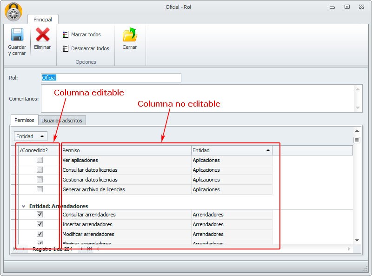This screenshot has height=276, width=372.
Task: Sort by the ¿Concedido? column header
Action: pyautogui.click(x=39, y=150)
